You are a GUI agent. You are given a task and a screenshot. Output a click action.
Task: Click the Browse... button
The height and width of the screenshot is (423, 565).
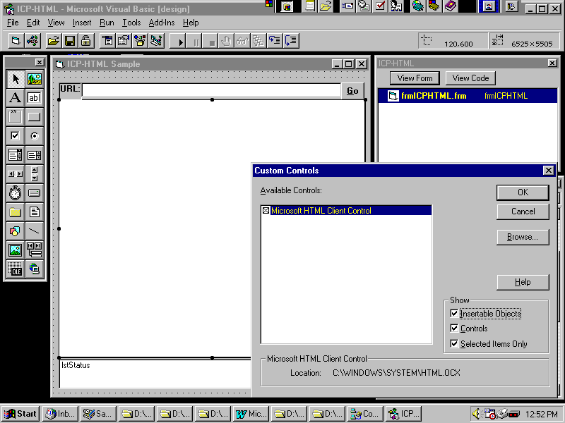point(523,238)
